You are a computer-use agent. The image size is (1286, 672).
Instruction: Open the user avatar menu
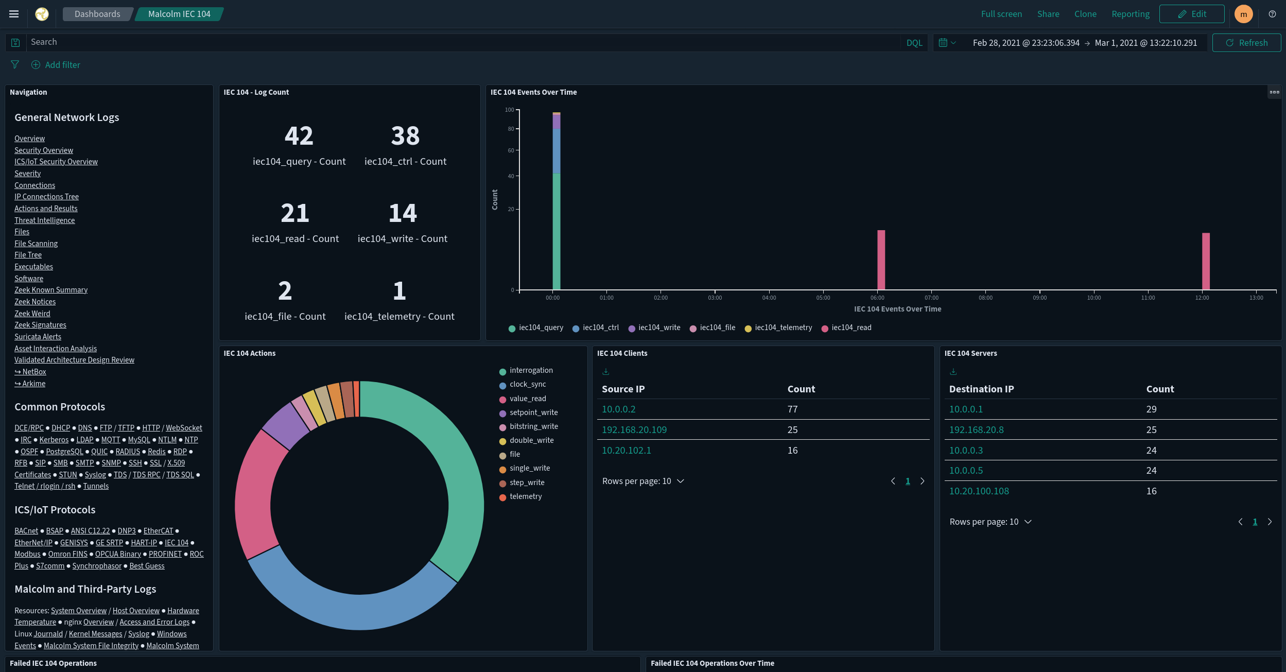point(1243,14)
